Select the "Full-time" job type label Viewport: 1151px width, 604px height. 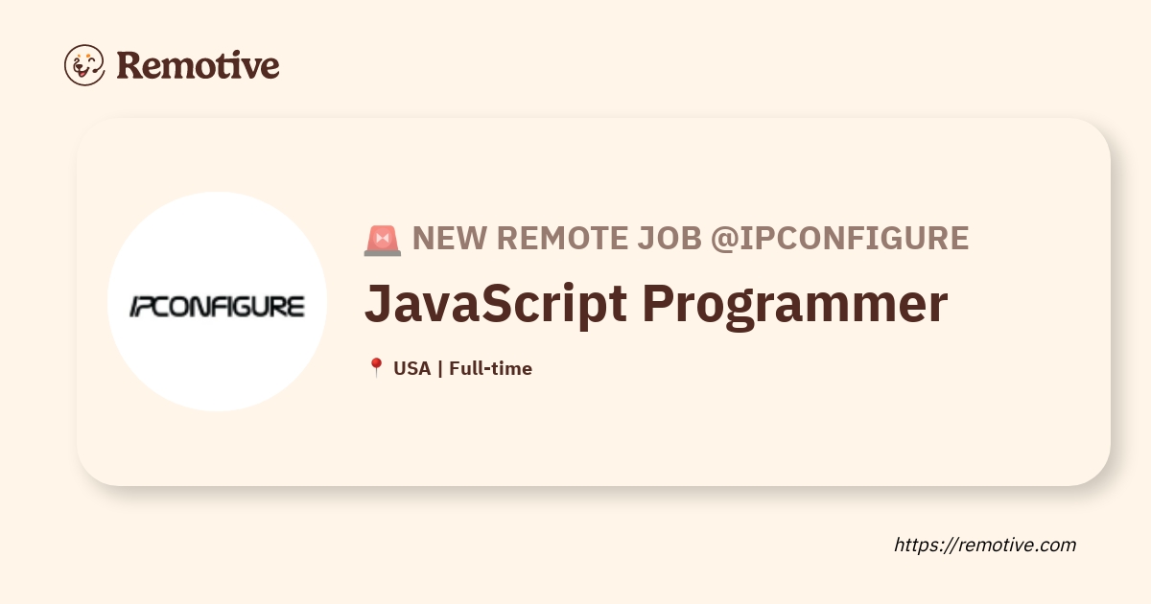(490, 368)
